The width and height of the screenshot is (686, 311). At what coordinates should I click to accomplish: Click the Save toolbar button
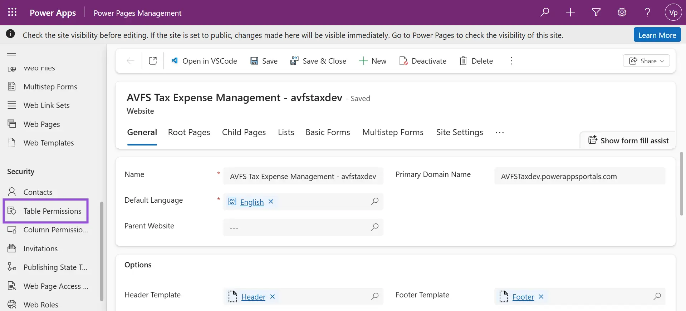(x=264, y=61)
